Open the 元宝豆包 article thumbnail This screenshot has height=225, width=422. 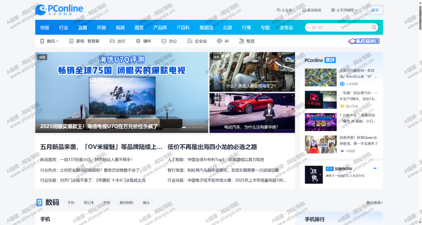[x=321, y=78]
